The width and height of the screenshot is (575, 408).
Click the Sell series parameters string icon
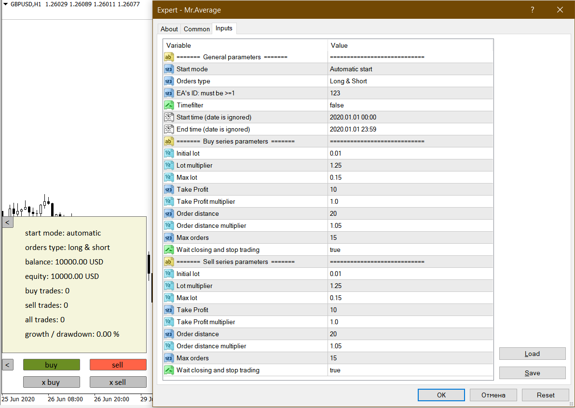[169, 262]
